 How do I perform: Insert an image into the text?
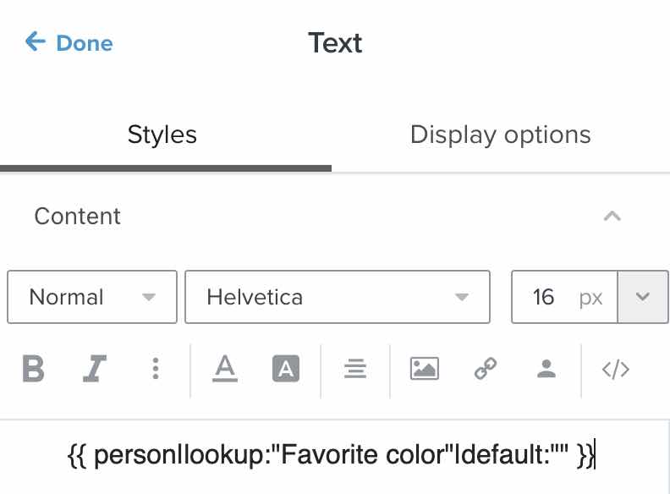424,369
